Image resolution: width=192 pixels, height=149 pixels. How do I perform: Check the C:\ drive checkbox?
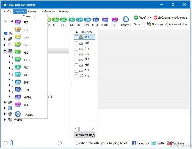tap(76, 37)
